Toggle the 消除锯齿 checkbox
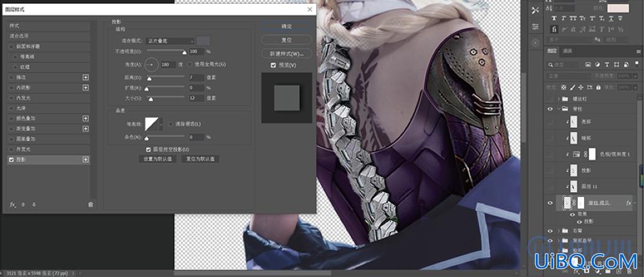The image size is (644, 277). [171, 124]
